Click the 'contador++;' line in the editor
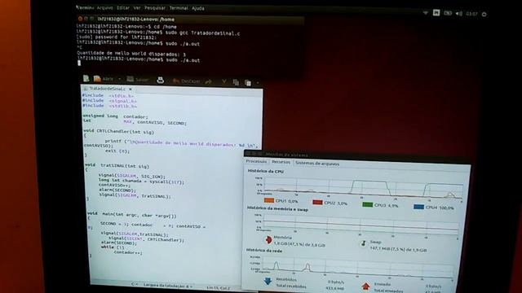 tap(128, 252)
